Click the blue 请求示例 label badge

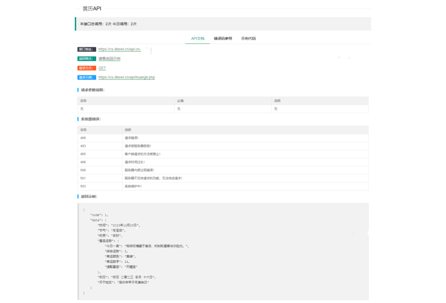(87, 77)
